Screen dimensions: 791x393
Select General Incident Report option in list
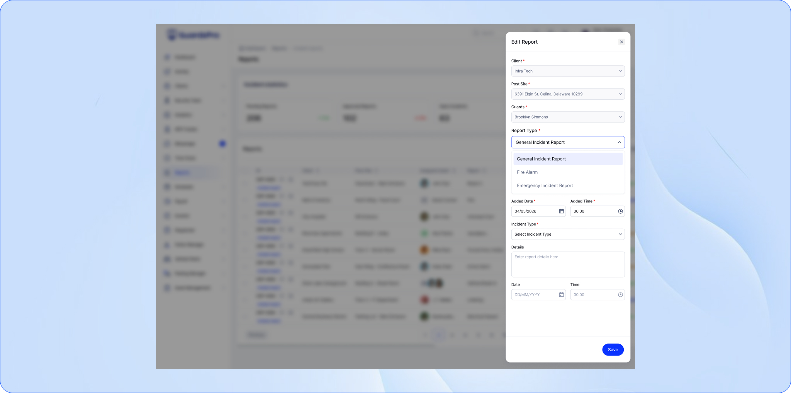click(568, 159)
